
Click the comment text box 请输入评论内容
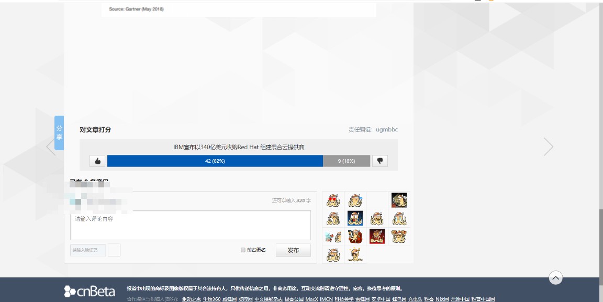[x=191, y=226]
